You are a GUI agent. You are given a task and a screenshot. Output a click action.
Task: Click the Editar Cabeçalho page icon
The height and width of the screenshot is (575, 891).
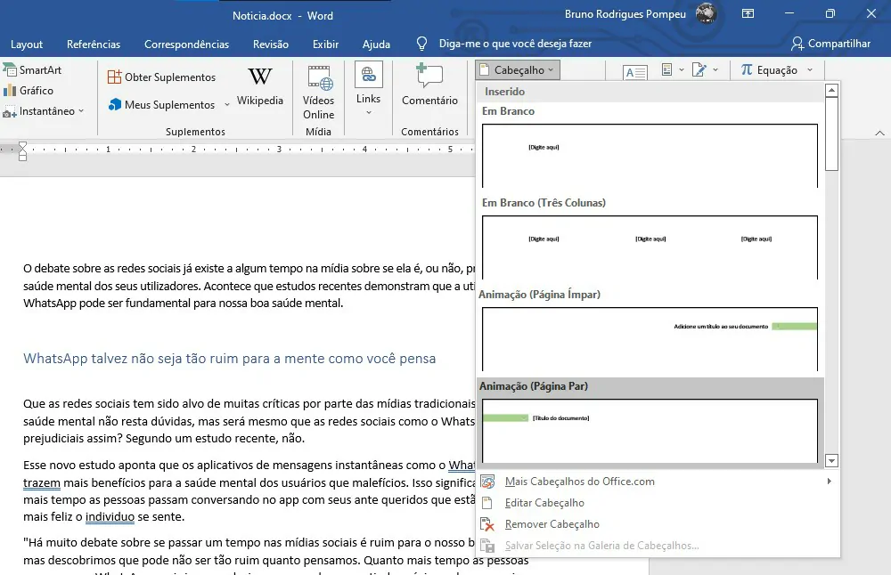(487, 503)
